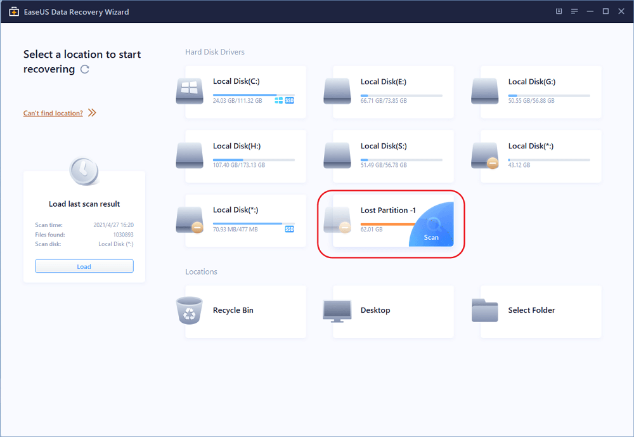Click the refresh icon beside recovering

[x=84, y=69]
